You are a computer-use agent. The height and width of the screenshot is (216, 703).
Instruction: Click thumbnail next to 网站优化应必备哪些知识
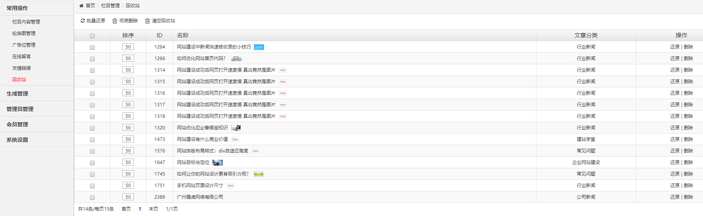pos(236,128)
